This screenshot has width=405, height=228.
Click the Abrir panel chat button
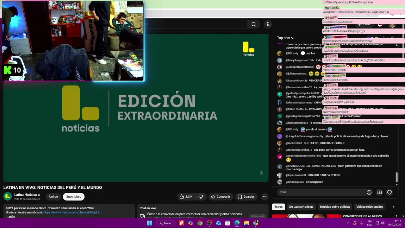[257, 216]
